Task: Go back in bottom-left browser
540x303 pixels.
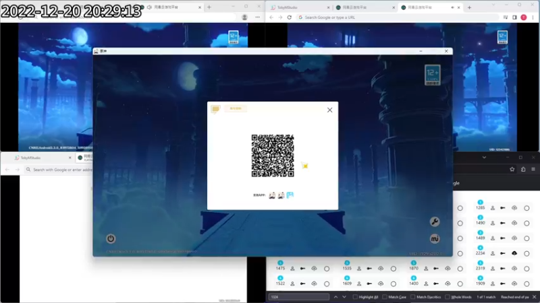Action: [7, 170]
